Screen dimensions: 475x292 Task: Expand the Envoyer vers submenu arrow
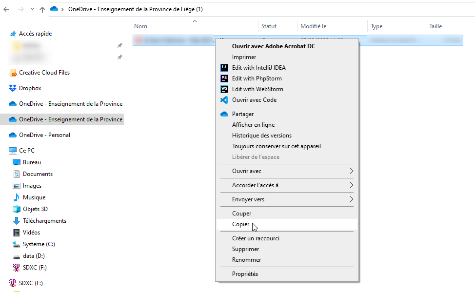point(351,199)
